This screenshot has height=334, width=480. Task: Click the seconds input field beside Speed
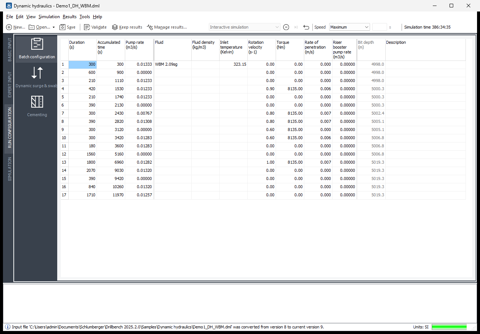tap(379, 27)
